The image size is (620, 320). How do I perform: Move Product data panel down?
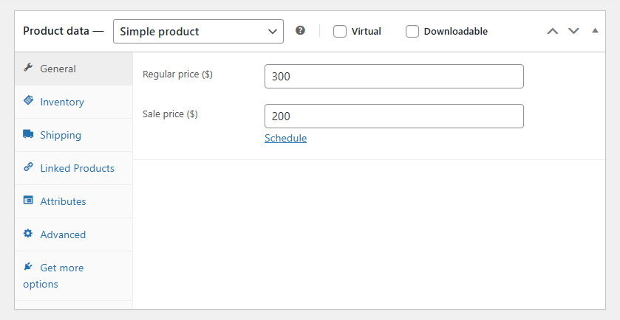(573, 31)
